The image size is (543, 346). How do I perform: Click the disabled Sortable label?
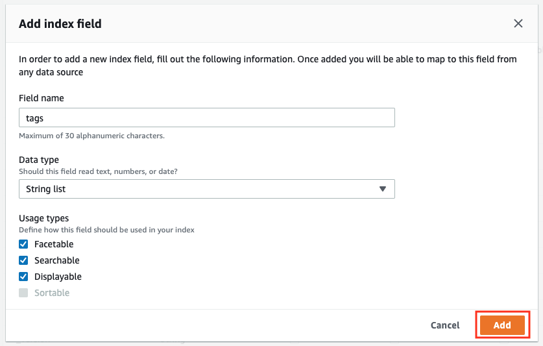52,293
